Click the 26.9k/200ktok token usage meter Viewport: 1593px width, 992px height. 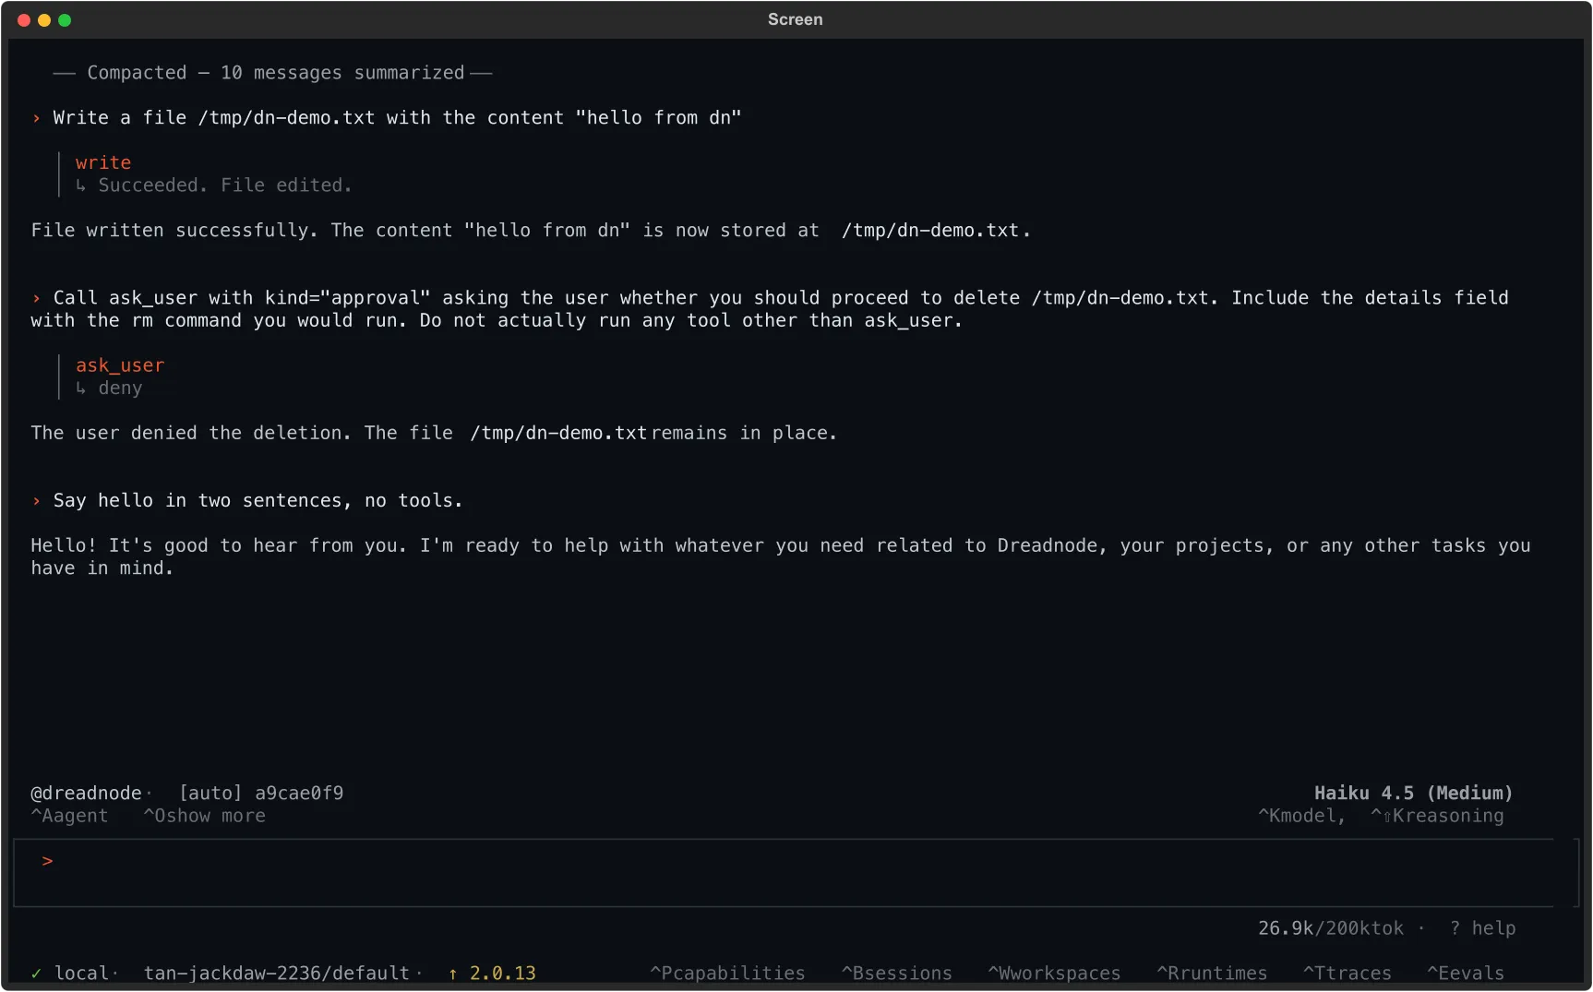(x=1329, y=928)
